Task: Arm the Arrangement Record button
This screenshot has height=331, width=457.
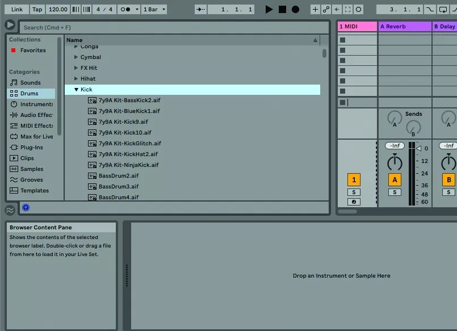Action: [295, 9]
